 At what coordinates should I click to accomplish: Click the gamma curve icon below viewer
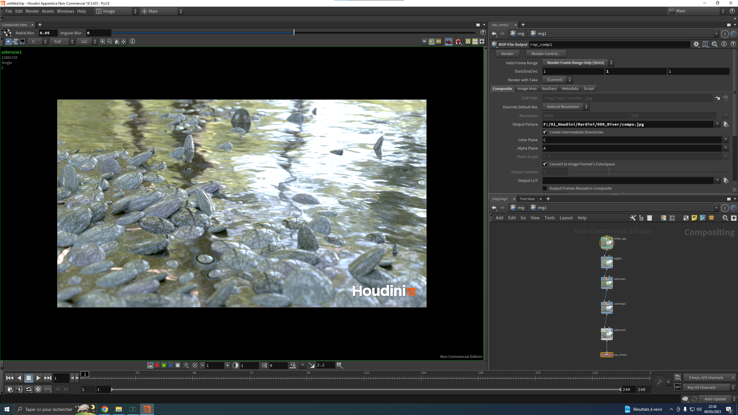pos(312,365)
